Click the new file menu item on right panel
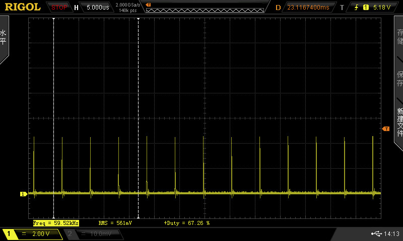The width and height of the screenshot is (403, 241). pyautogui.click(x=399, y=122)
